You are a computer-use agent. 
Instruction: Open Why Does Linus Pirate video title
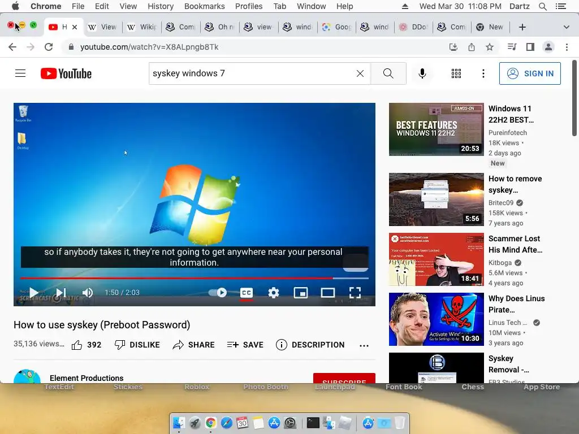point(517,303)
